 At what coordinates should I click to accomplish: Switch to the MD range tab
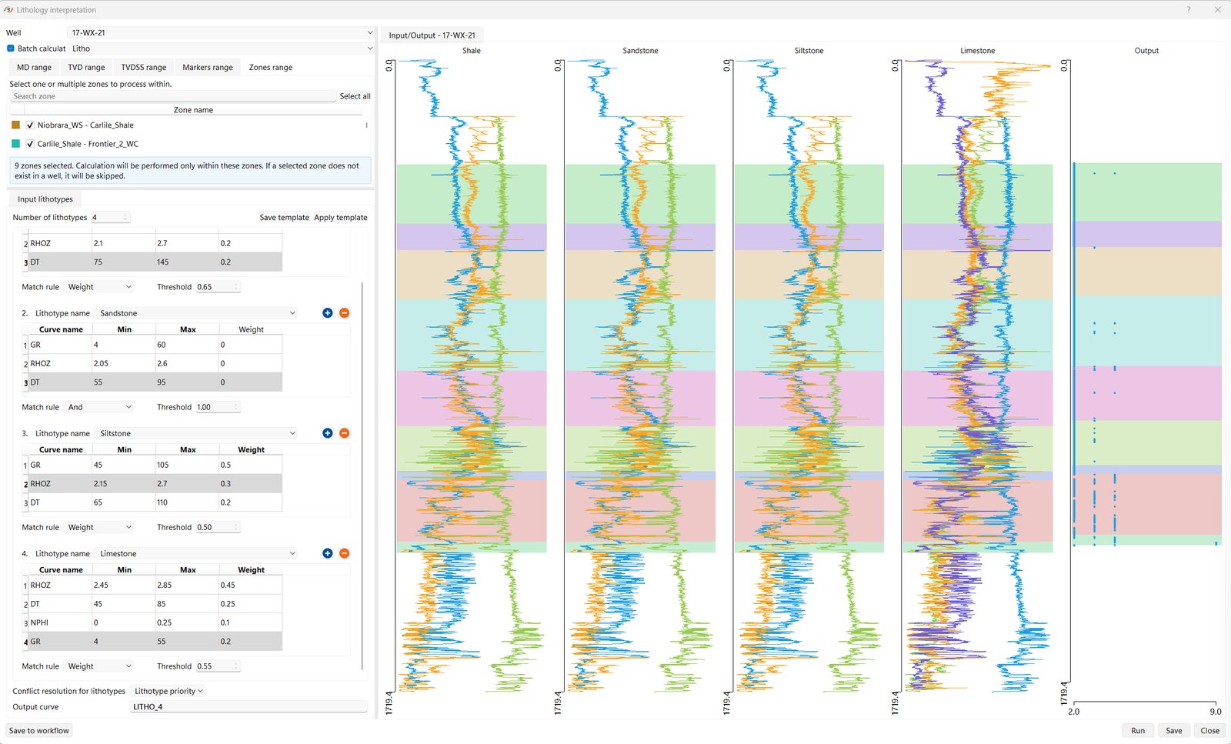[34, 68]
